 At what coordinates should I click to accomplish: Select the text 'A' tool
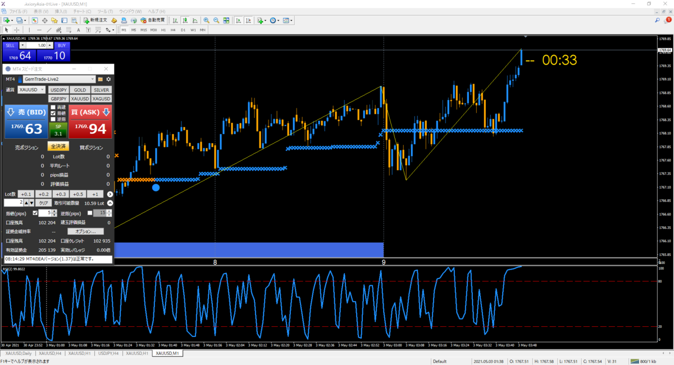79,30
